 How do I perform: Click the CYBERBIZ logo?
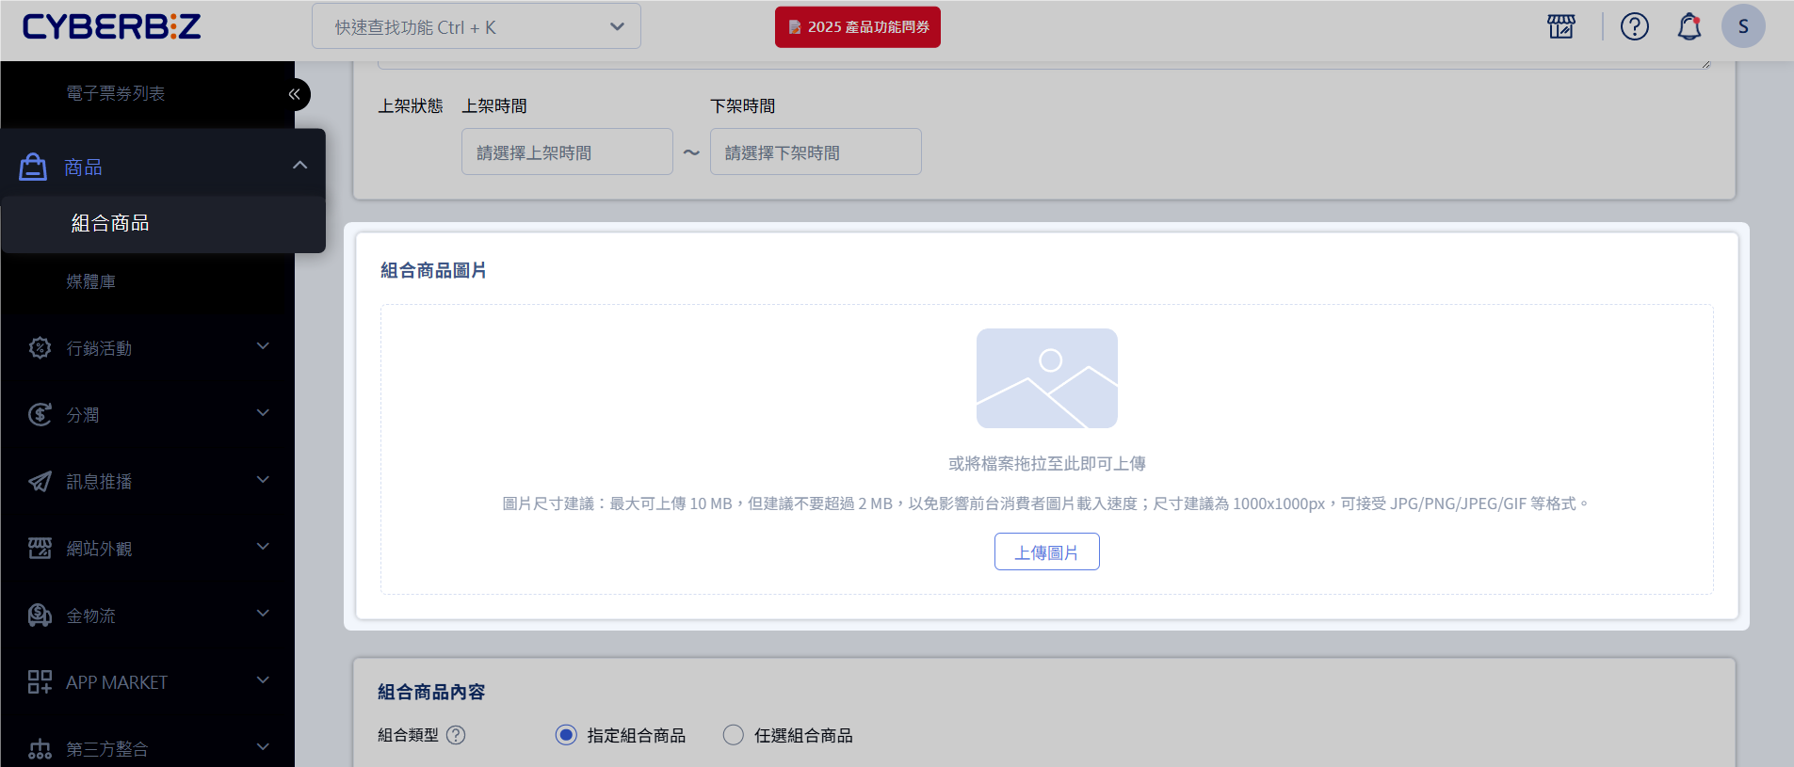click(111, 26)
